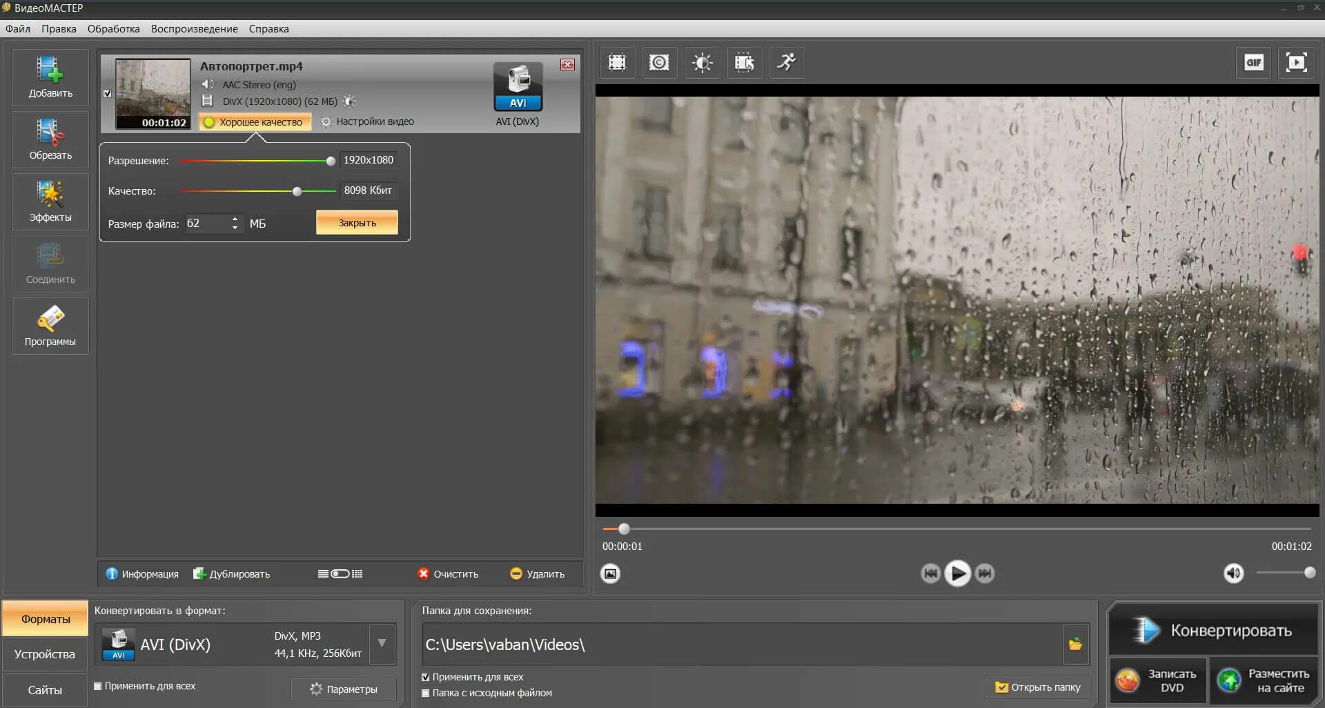Click the Соединить merge icon
Image resolution: width=1325 pixels, height=708 pixels.
click(50, 263)
